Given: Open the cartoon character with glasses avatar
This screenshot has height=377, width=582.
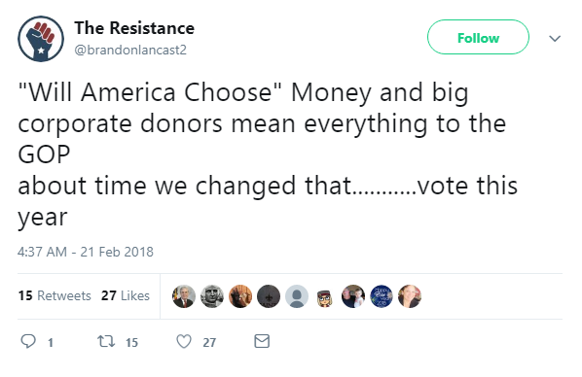Looking at the screenshot, I should tap(325, 296).
